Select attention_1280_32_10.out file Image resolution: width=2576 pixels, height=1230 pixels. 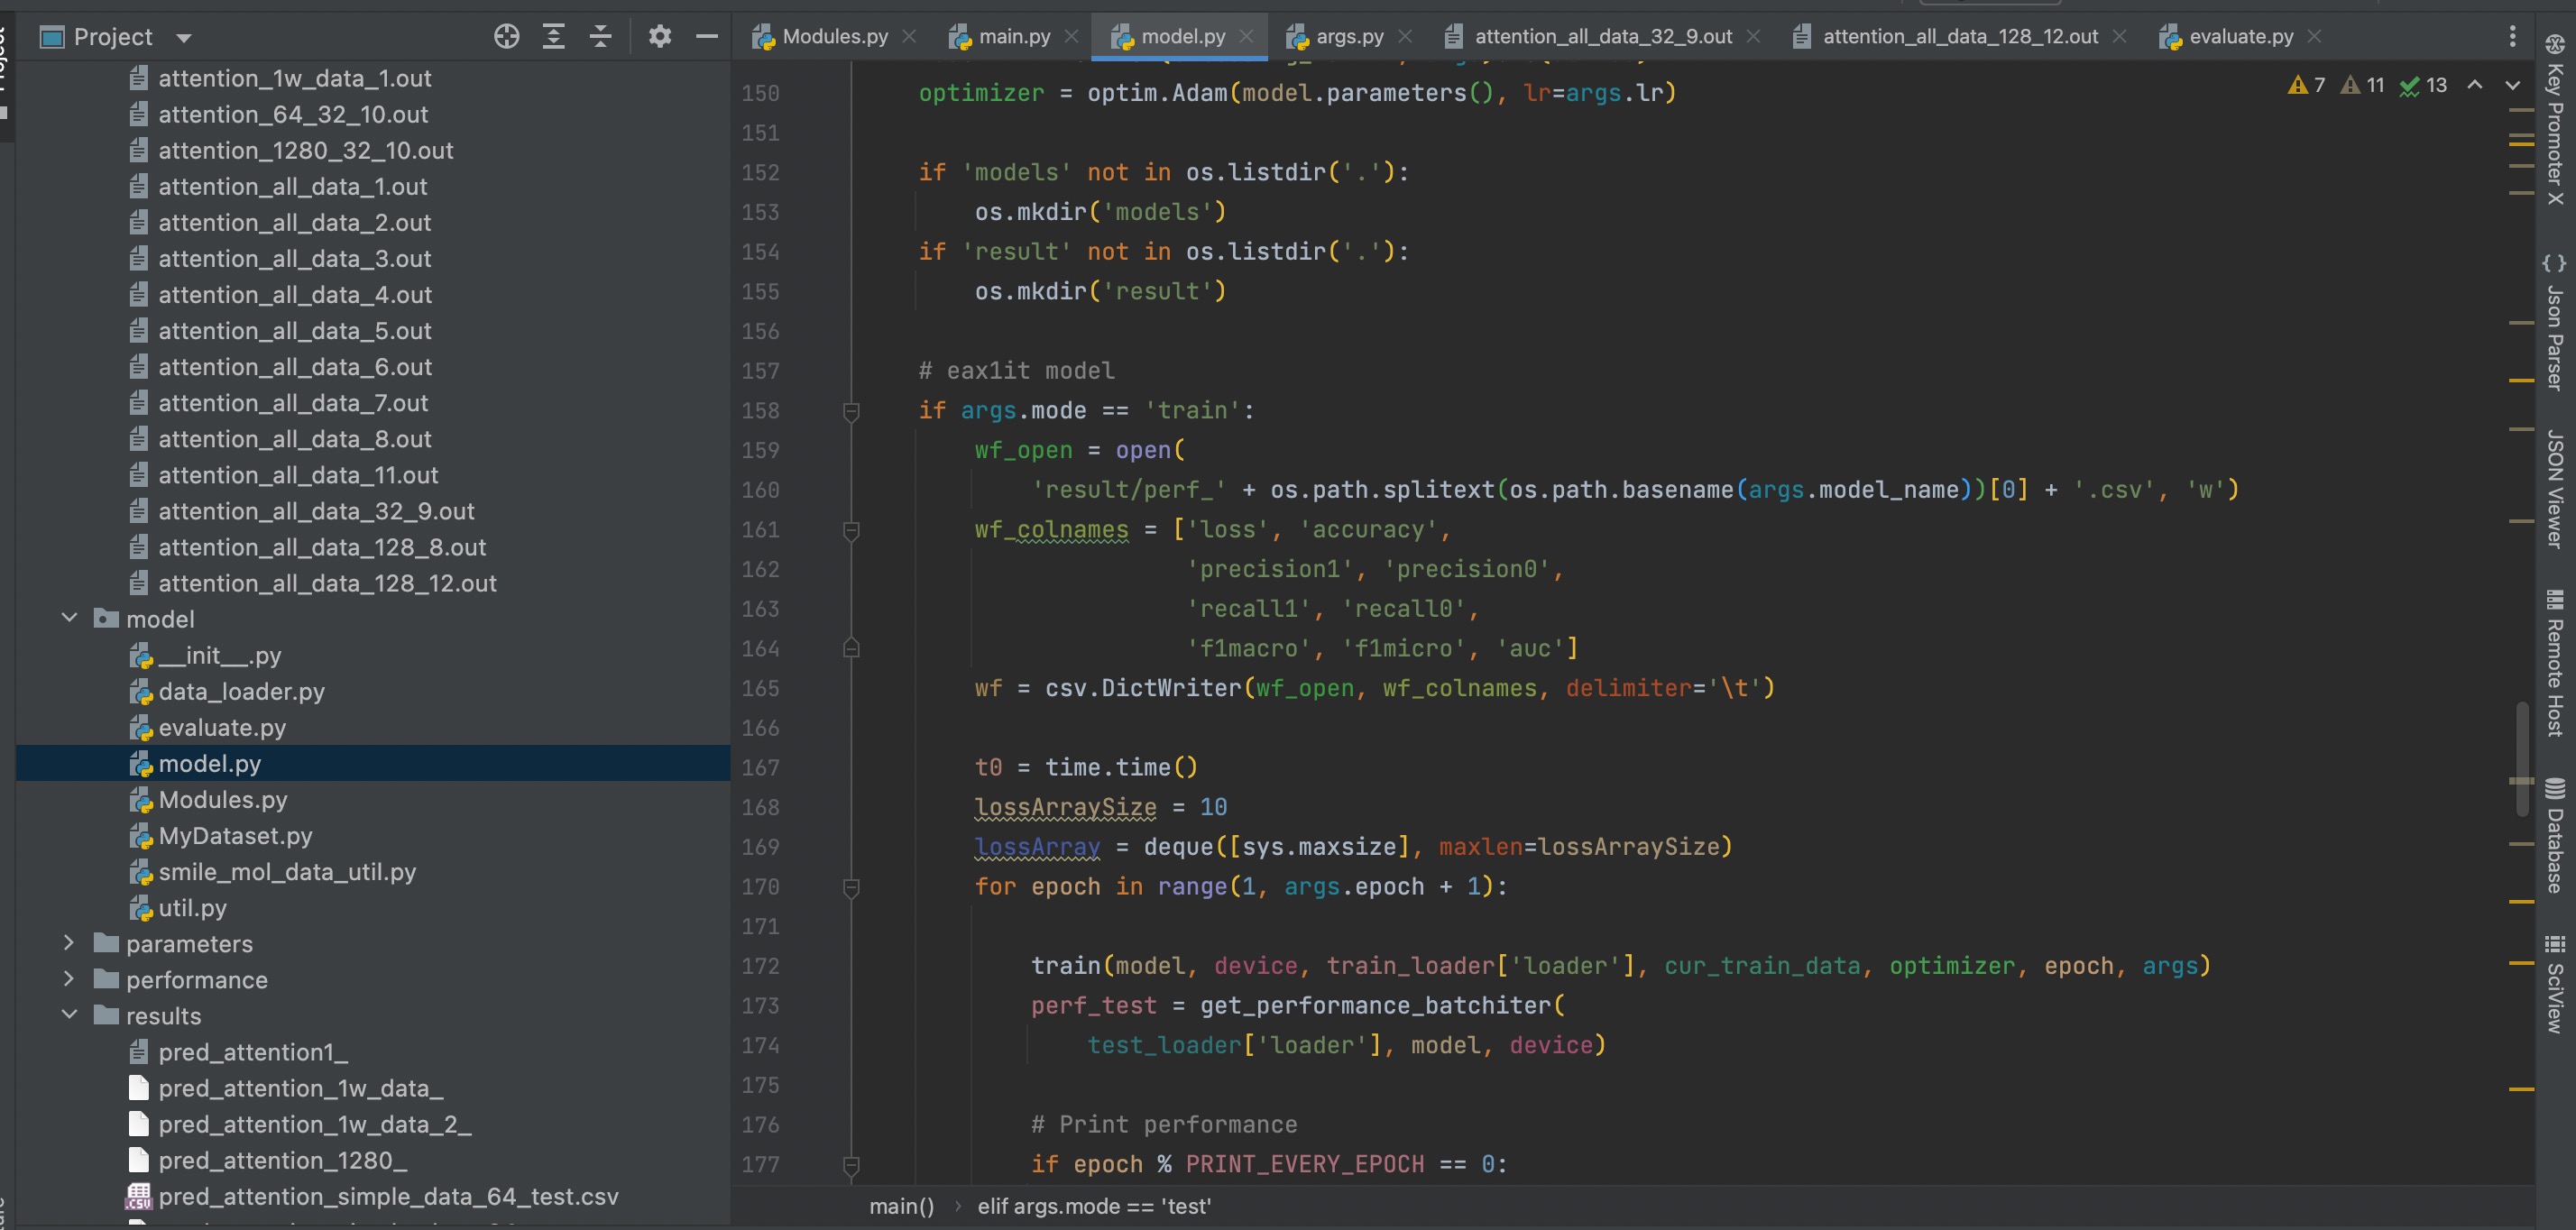pyautogui.click(x=305, y=150)
